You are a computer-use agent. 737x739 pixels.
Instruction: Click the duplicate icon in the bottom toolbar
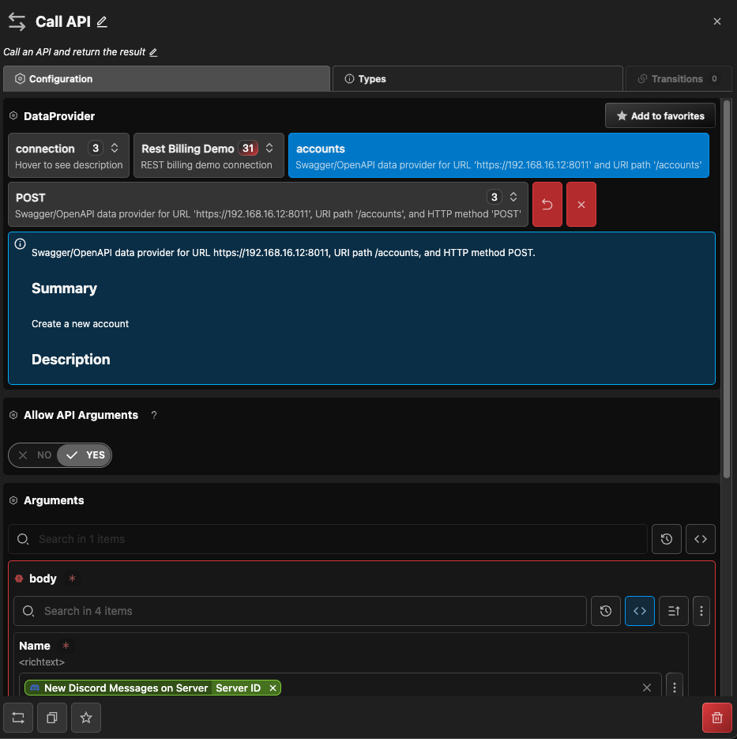click(52, 718)
